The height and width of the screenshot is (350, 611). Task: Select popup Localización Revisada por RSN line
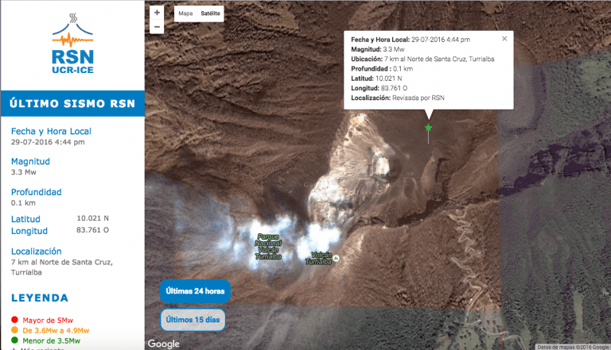pyautogui.click(x=398, y=98)
